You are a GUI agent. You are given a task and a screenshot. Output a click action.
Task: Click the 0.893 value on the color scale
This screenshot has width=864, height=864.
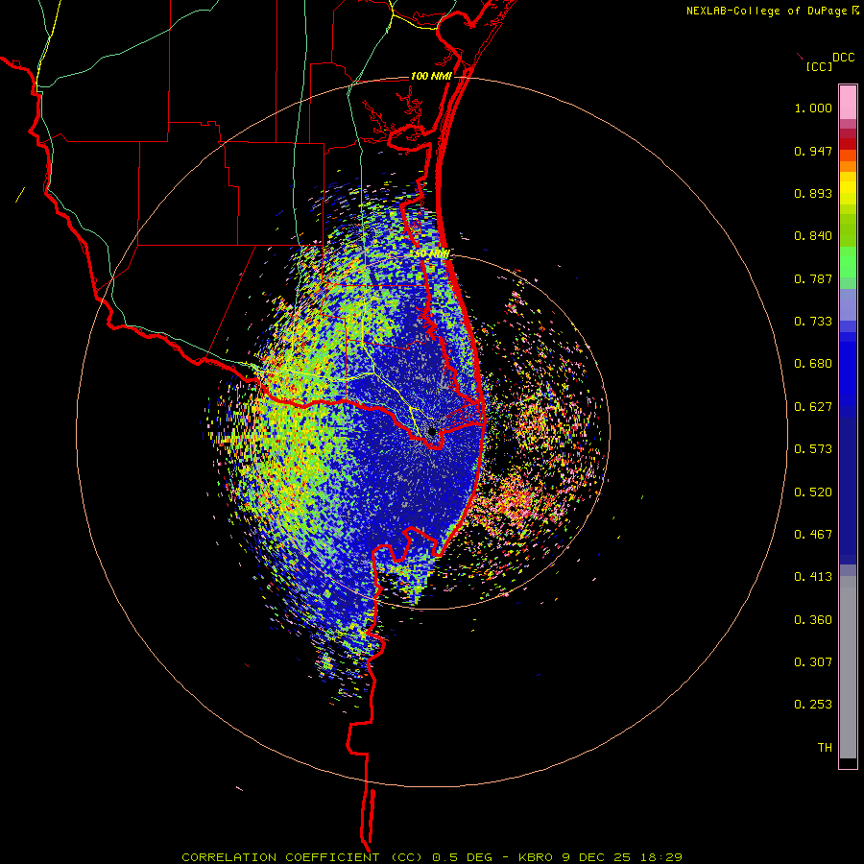pyautogui.click(x=813, y=193)
